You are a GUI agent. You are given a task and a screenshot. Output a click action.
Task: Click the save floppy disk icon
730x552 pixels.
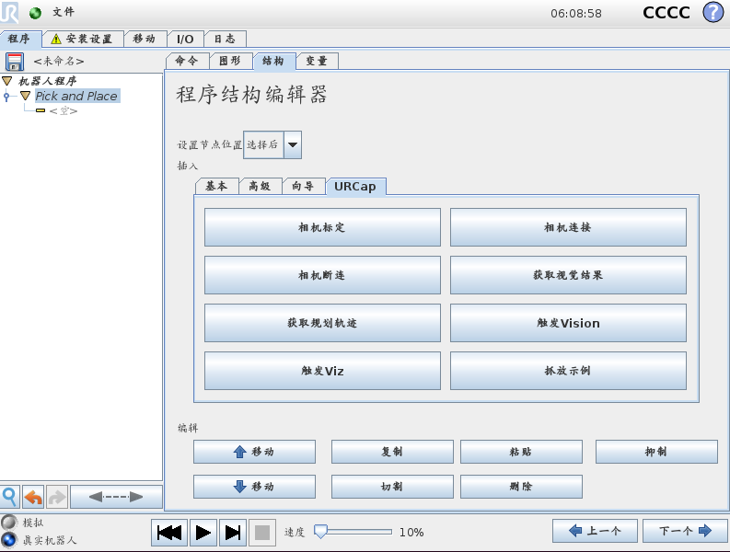pyautogui.click(x=14, y=62)
